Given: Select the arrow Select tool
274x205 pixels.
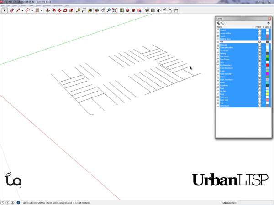Looking at the screenshot, I should (5, 10).
